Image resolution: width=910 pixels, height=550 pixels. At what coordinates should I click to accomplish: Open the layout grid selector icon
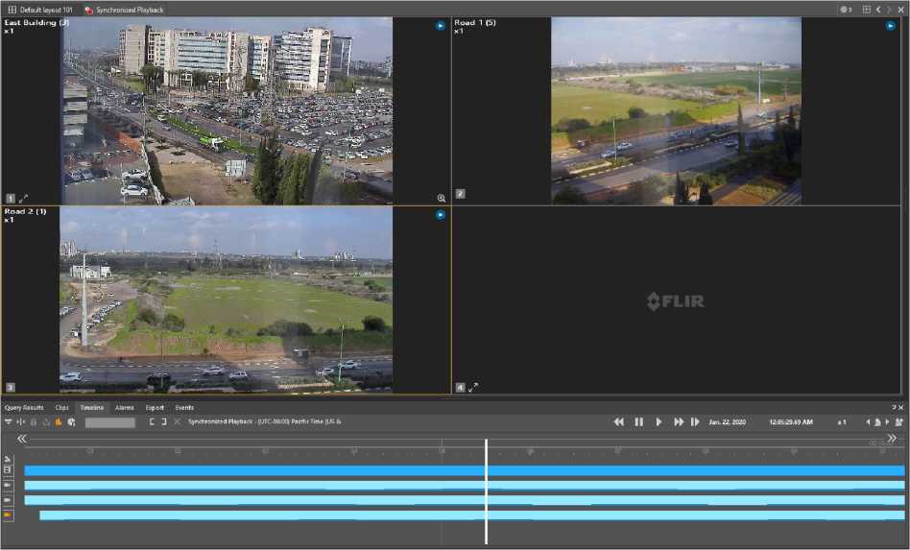pyautogui.click(x=866, y=10)
